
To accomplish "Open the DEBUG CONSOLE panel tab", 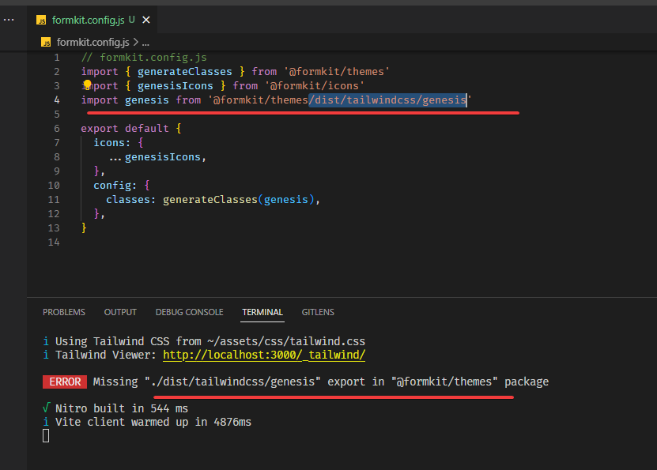I will (190, 312).
